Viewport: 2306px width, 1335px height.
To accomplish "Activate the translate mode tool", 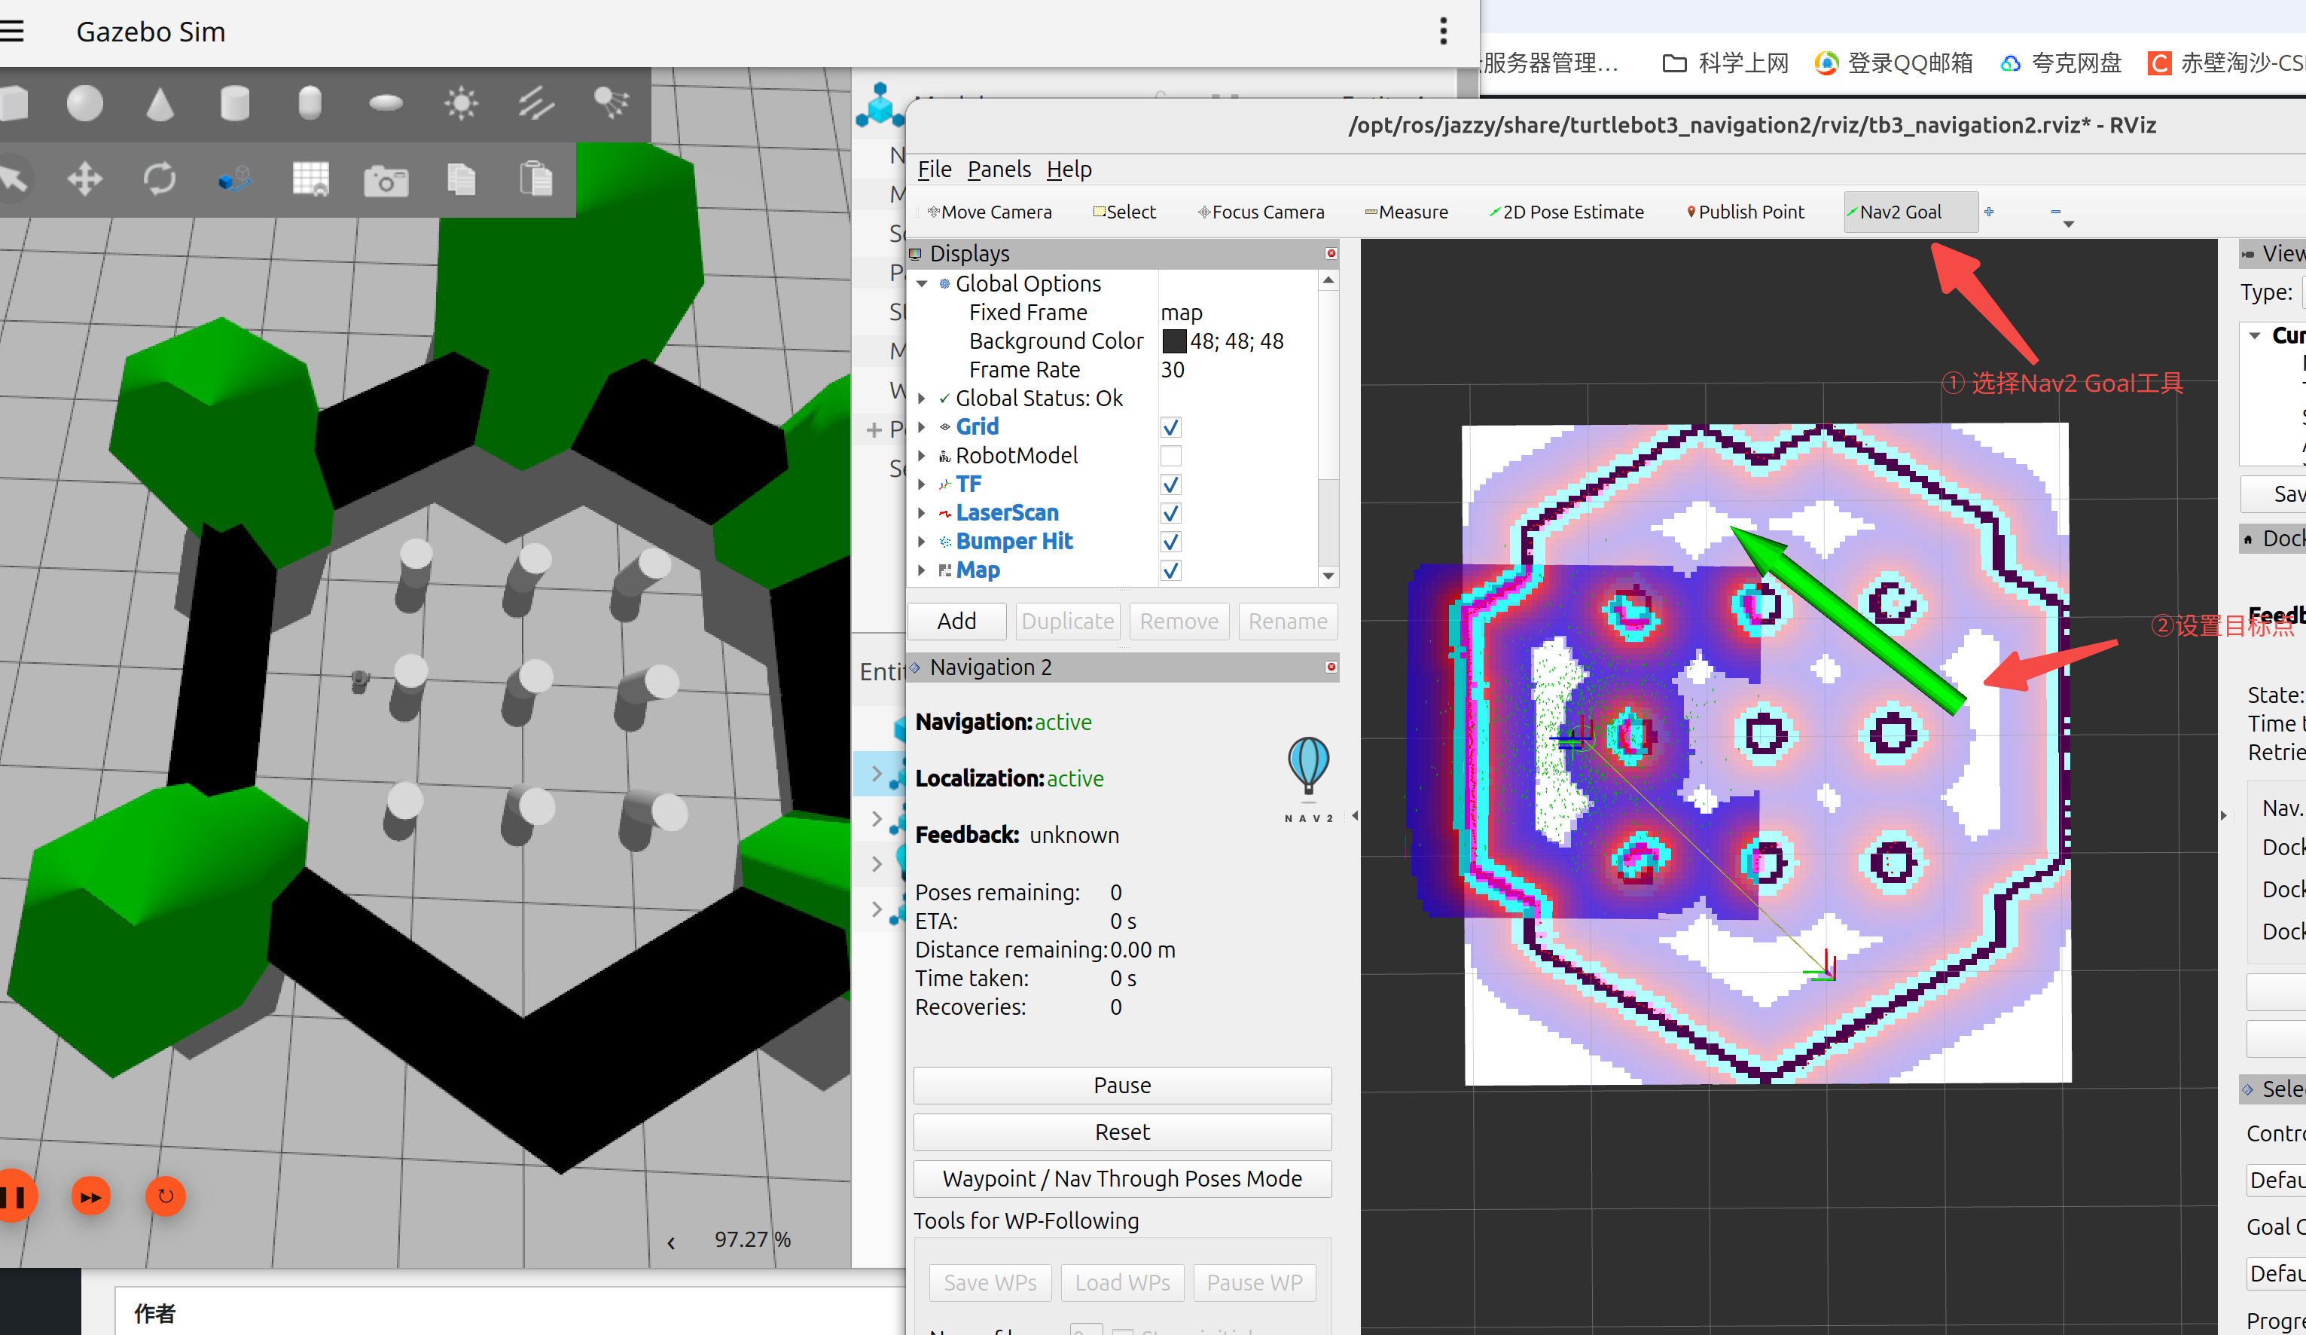I will [85, 179].
